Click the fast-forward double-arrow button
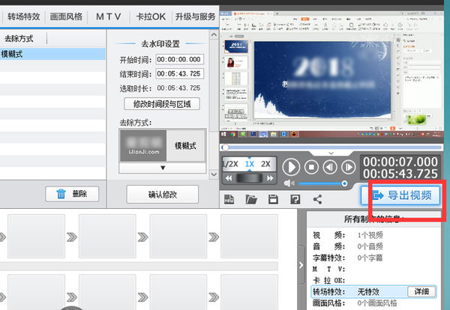 click(270, 178)
